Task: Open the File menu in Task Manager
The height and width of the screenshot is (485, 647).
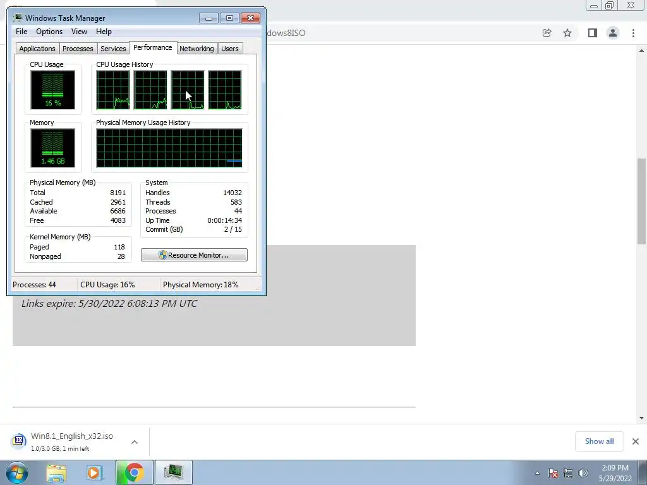Action: click(x=21, y=32)
